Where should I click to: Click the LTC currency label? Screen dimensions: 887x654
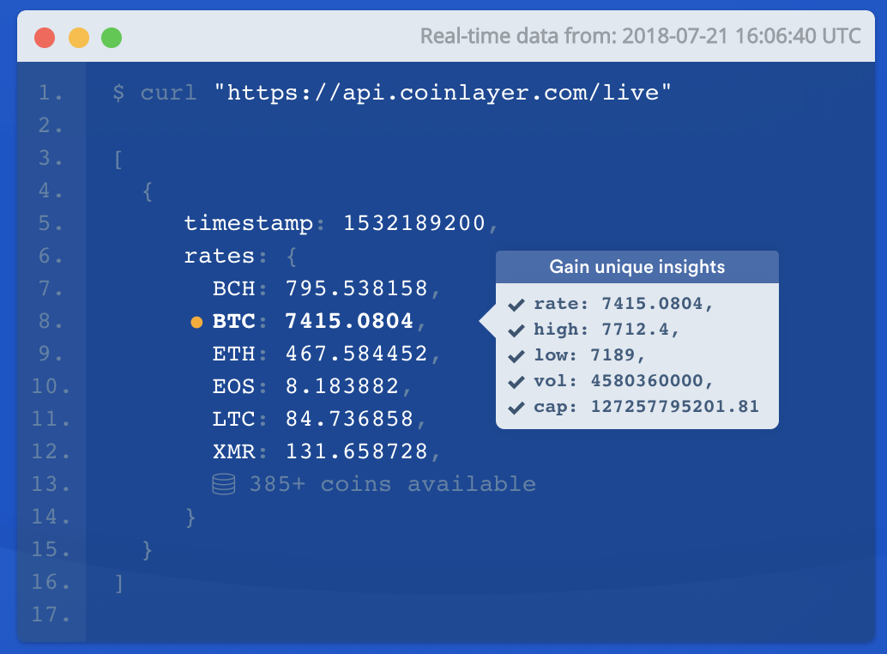(233, 419)
